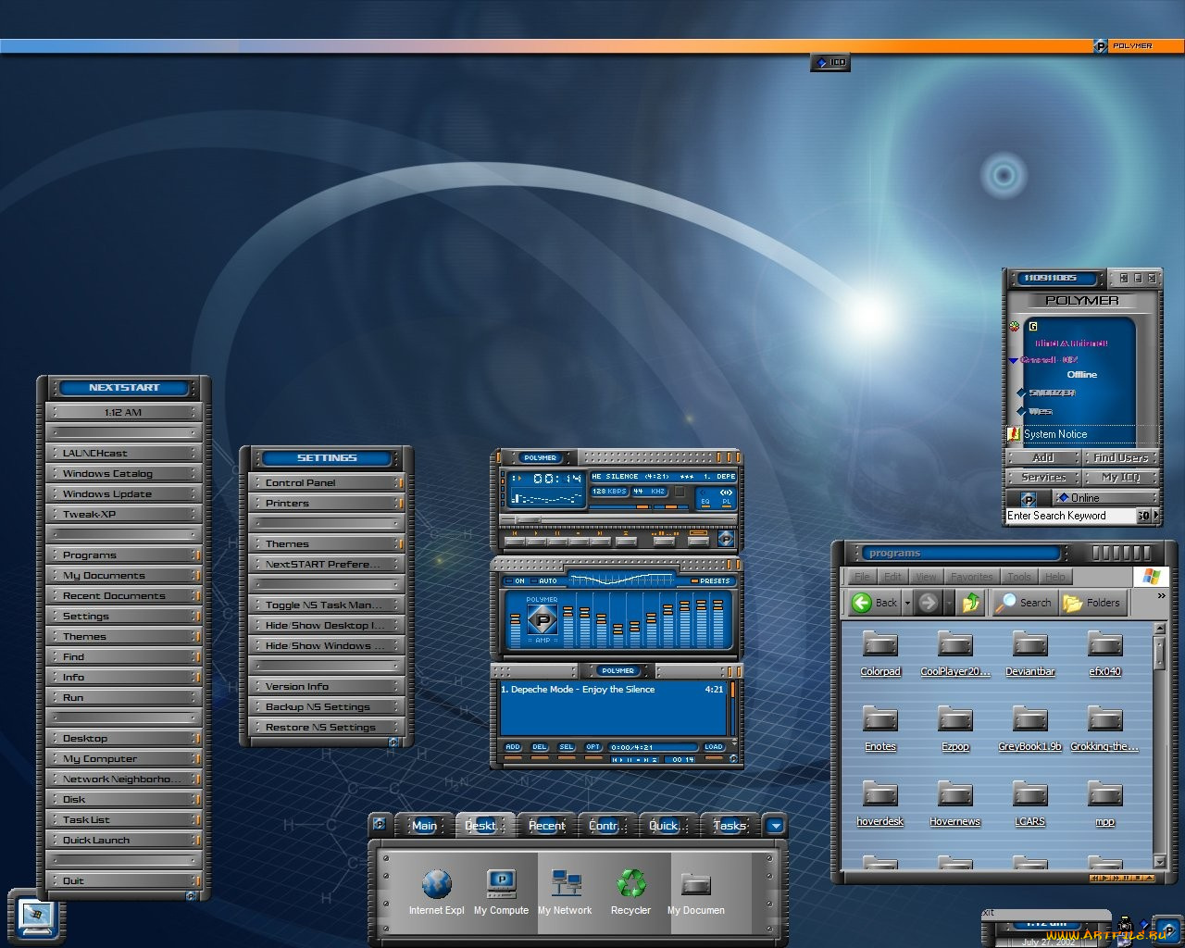Click the player seek position slider
1185x948 pixels.
[529, 519]
